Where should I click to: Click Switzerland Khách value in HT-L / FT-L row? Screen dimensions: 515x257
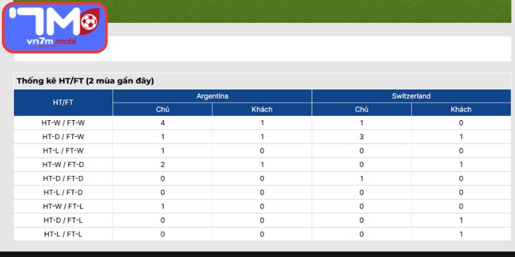(x=461, y=234)
